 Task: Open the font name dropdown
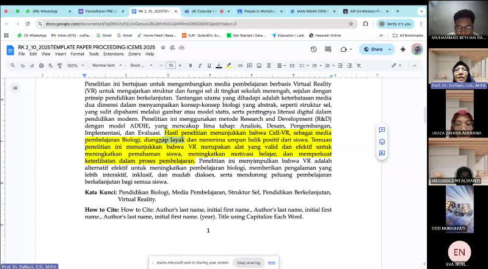pyautogui.click(x=139, y=65)
